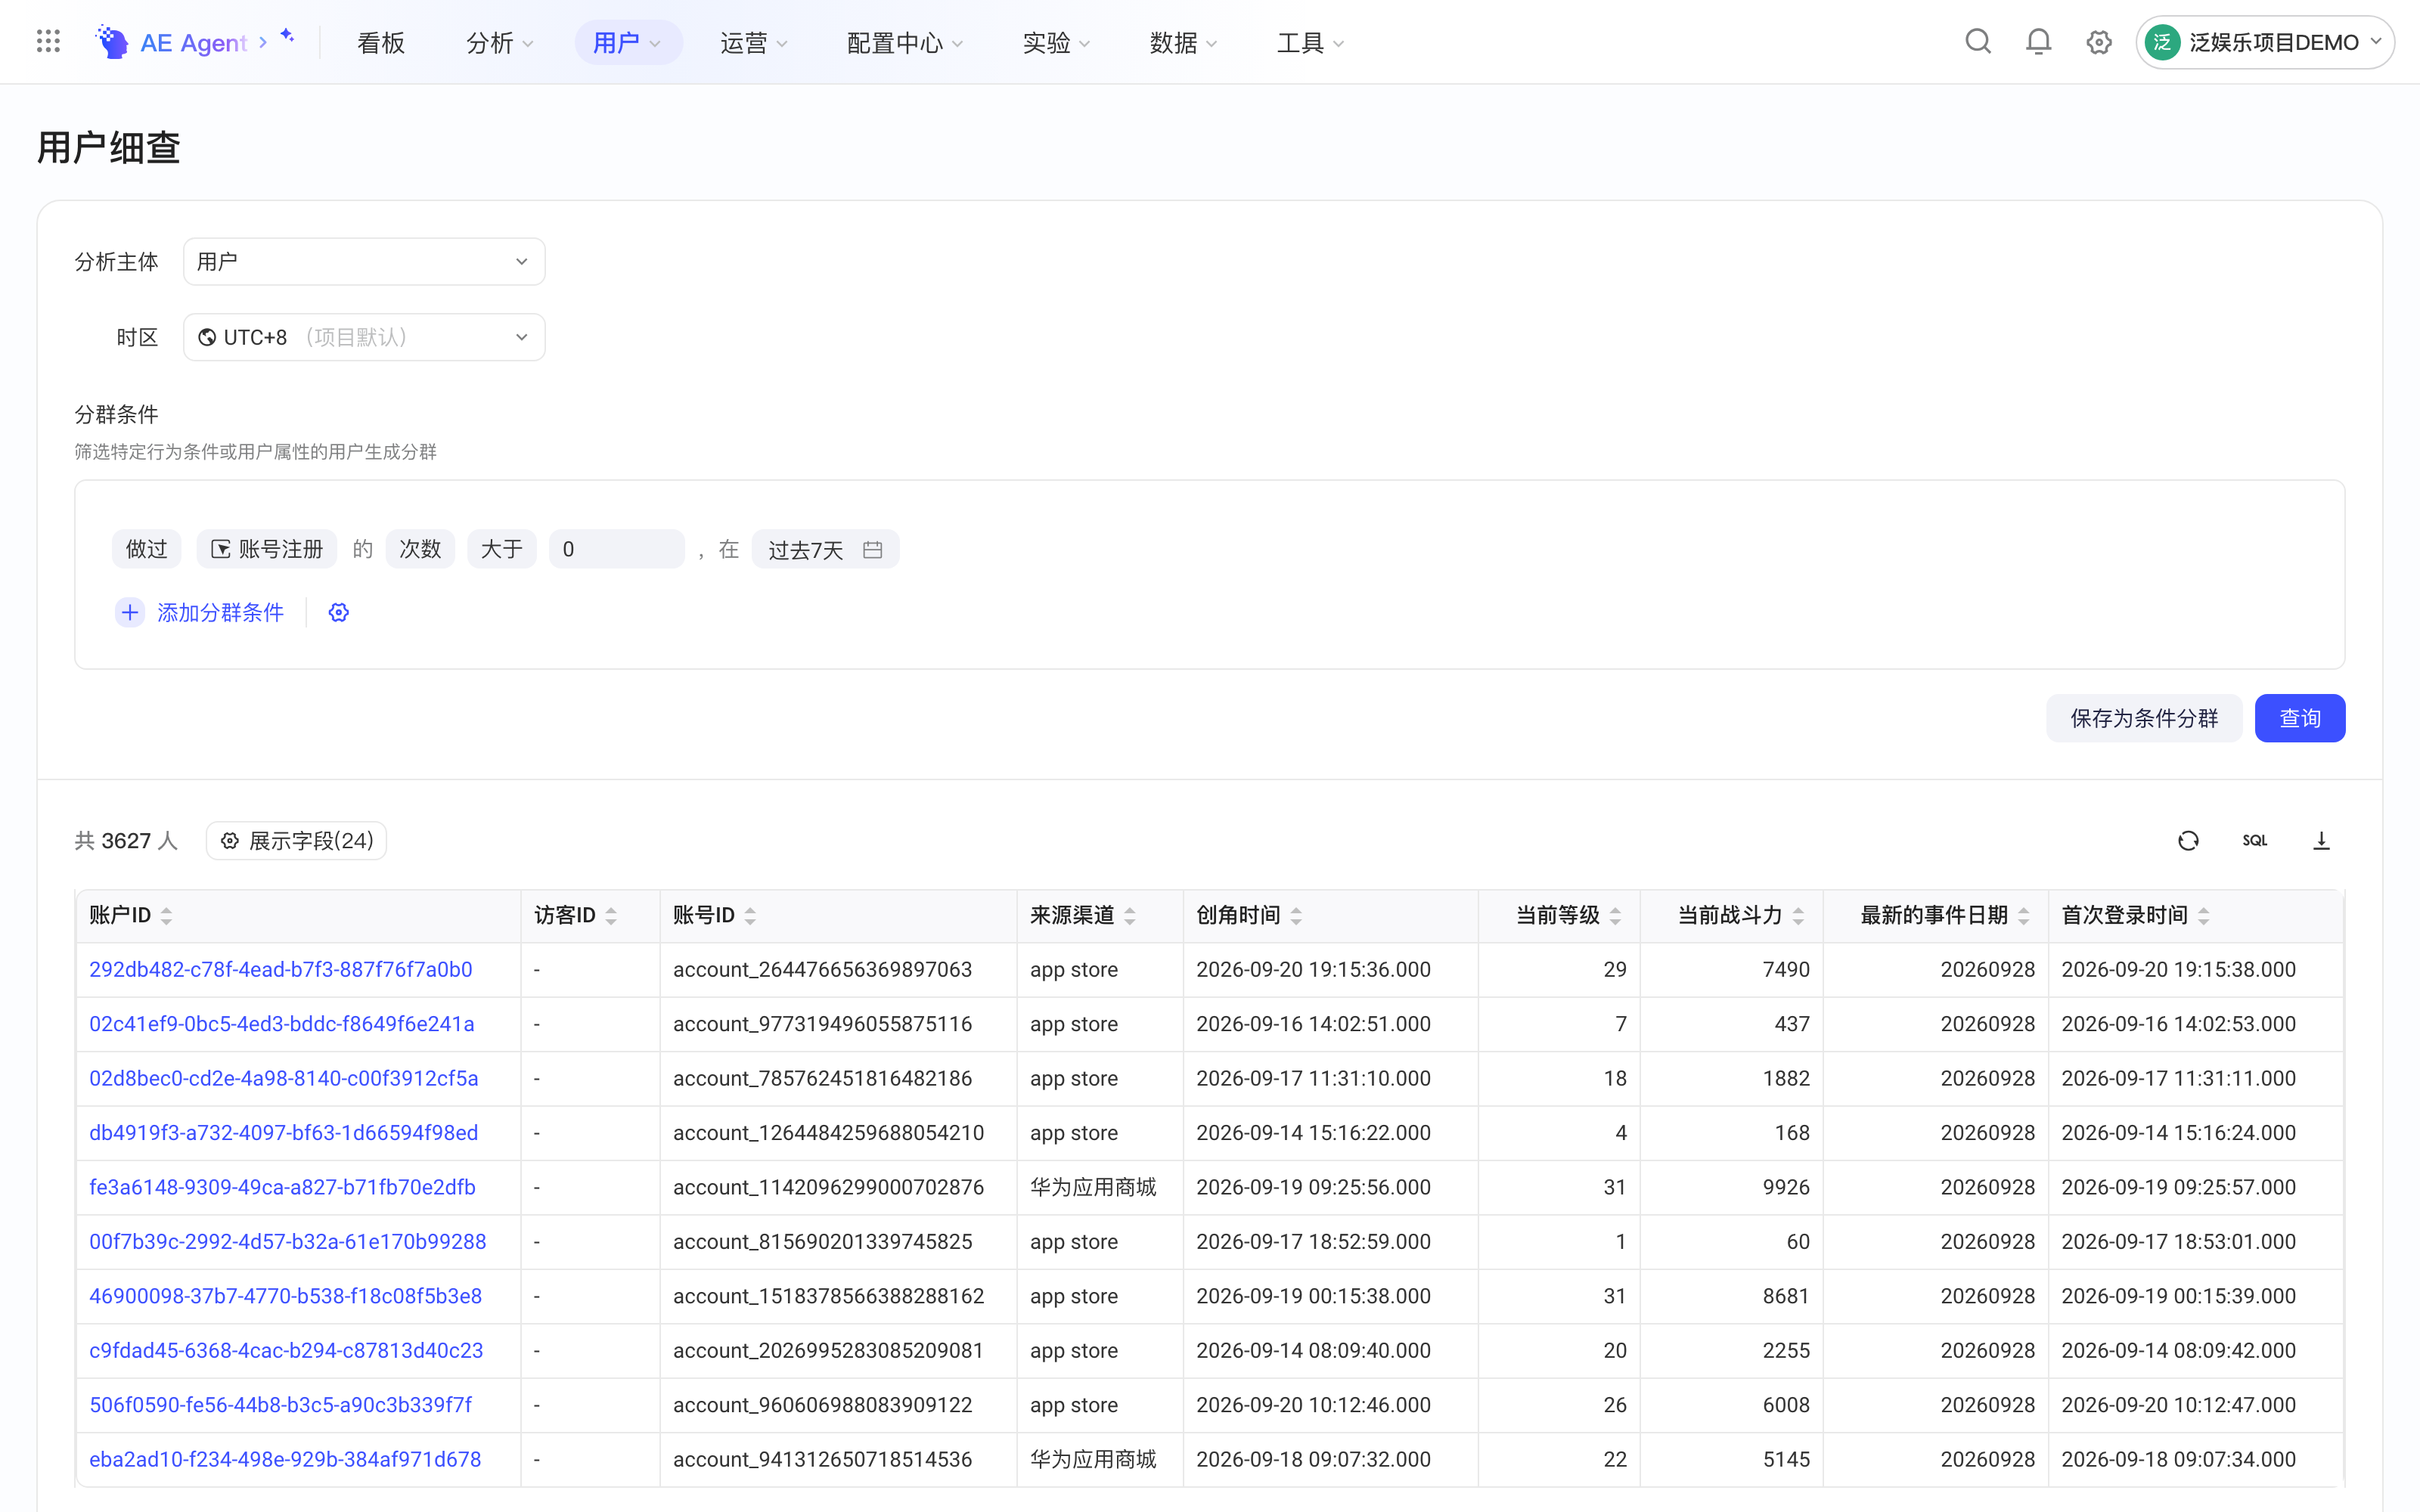Open the 运营 menu
This screenshot has width=2420, height=1512.
(754, 43)
